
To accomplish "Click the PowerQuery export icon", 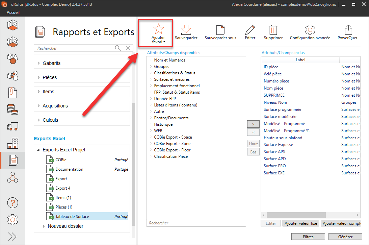I will [x=348, y=30].
